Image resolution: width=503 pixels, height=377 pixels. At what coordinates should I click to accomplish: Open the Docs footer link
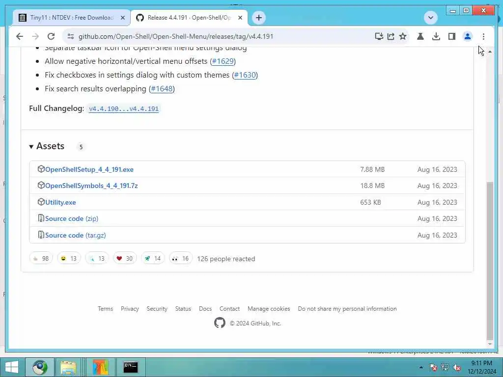(205, 309)
